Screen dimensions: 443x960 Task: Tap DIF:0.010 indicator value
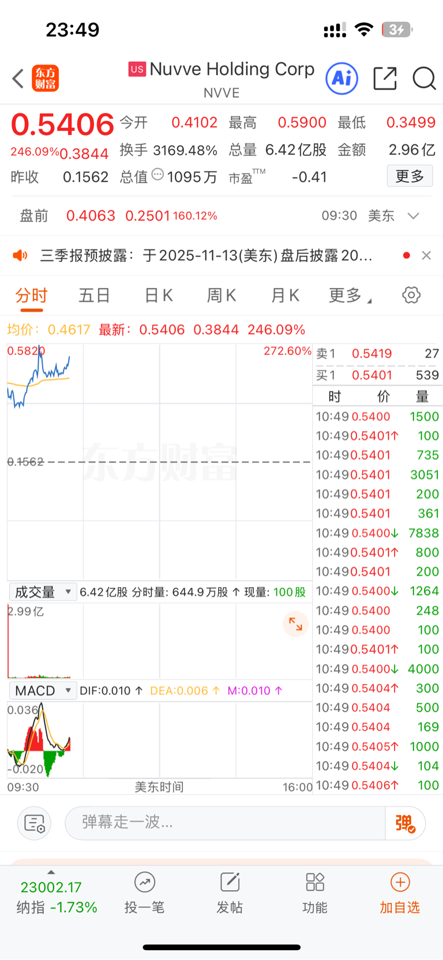coord(111,691)
